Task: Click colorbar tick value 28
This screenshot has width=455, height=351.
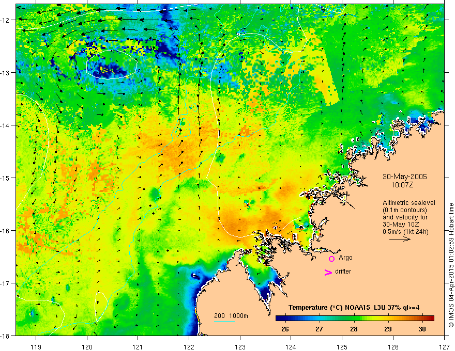Action: pos(354,329)
